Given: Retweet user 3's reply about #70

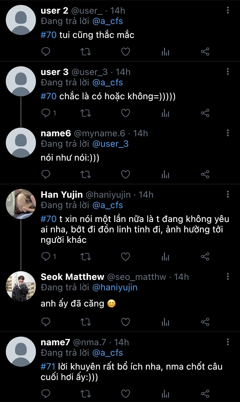Looking at the screenshot, I should pos(86,113).
